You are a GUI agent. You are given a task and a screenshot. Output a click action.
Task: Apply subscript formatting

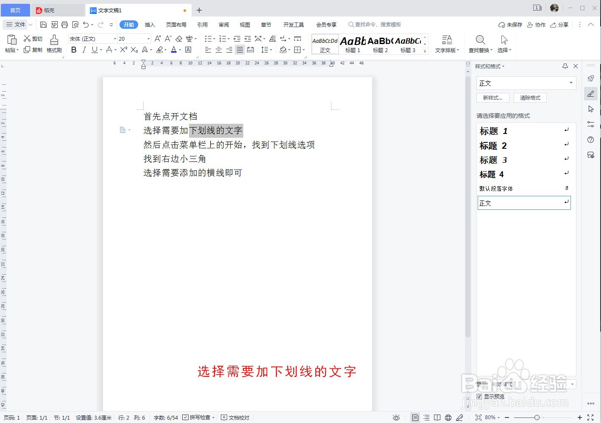pyautogui.click(x=134, y=50)
